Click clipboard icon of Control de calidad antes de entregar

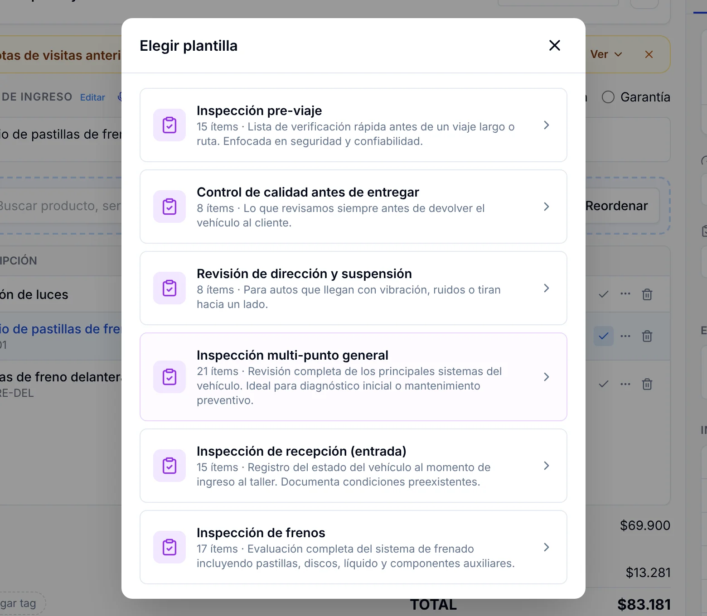pyautogui.click(x=169, y=207)
